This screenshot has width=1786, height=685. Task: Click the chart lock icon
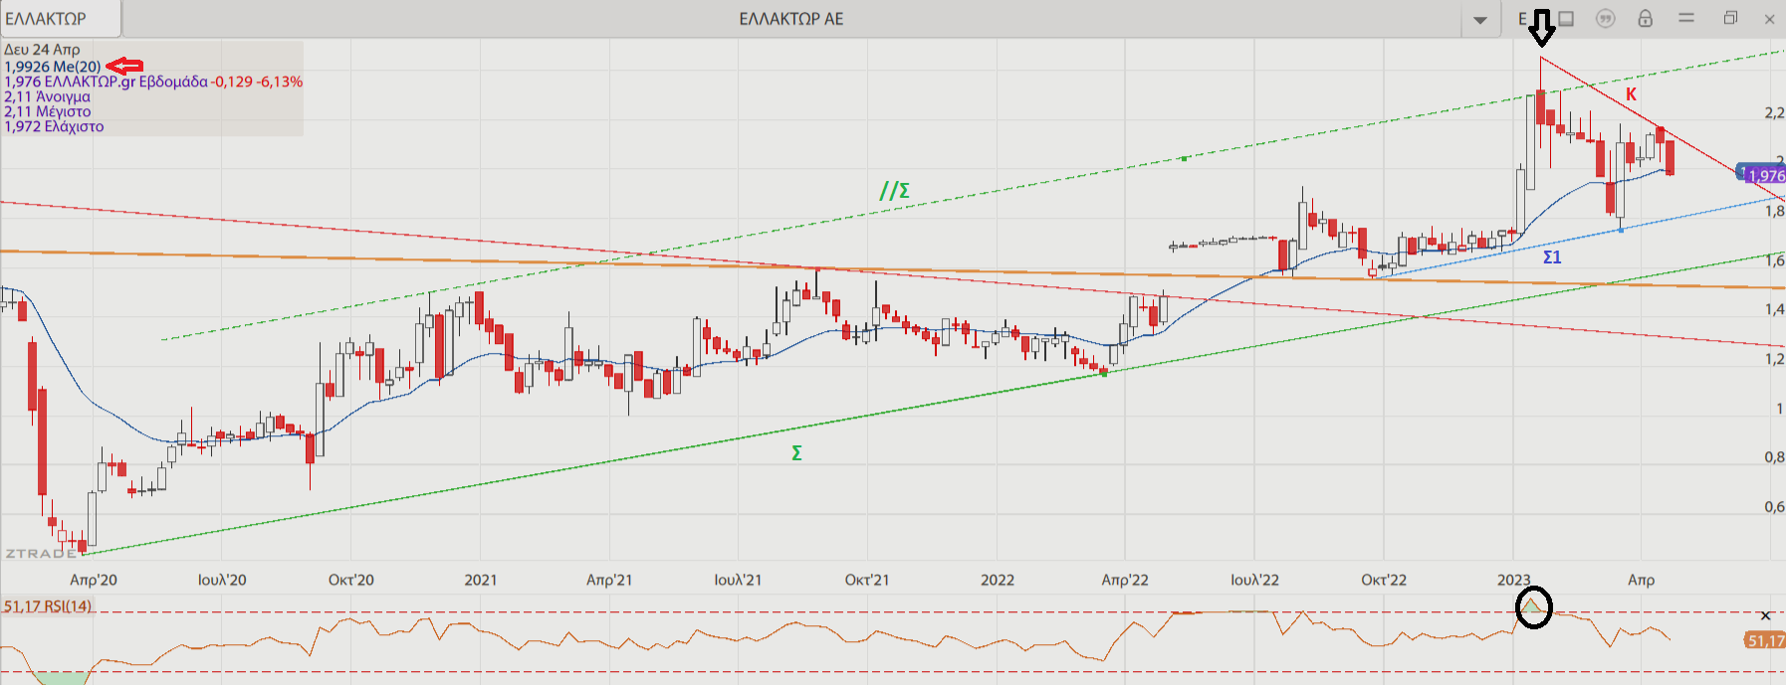[1645, 19]
